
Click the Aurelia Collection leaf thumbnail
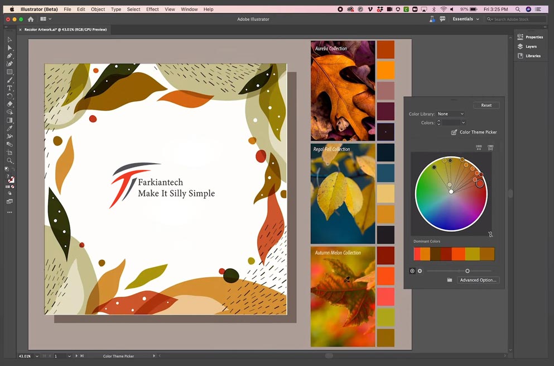pos(343,91)
